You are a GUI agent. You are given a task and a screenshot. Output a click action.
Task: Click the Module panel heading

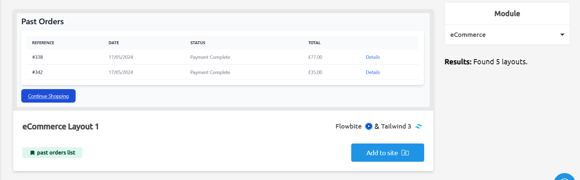pyautogui.click(x=507, y=14)
